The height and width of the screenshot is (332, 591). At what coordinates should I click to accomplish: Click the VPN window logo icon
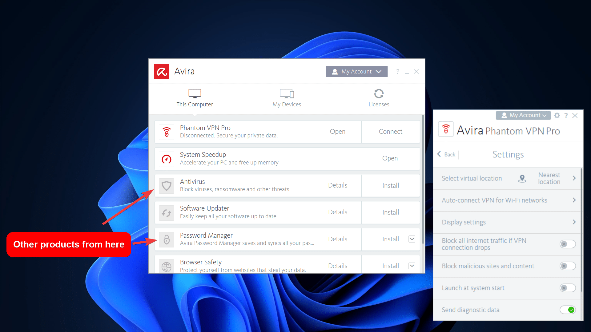[446, 129]
